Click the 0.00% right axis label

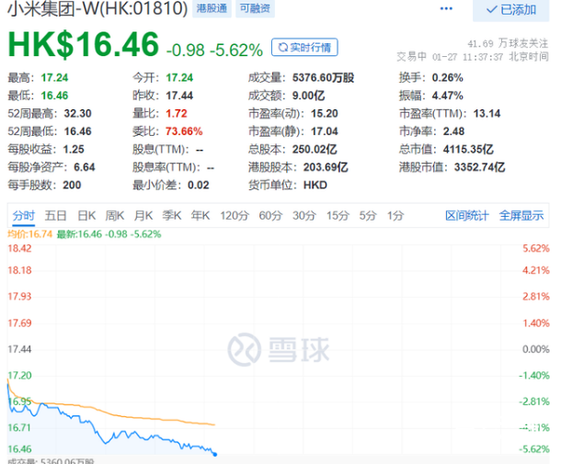pyautogui.click(x=535, y=349)
